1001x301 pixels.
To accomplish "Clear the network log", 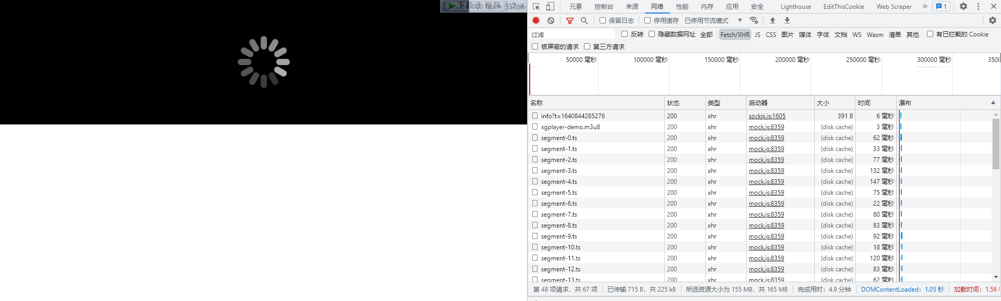I will [551, 20].
